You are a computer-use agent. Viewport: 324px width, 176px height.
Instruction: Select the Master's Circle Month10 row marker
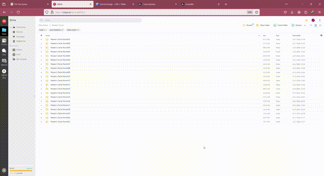(41, 77)
